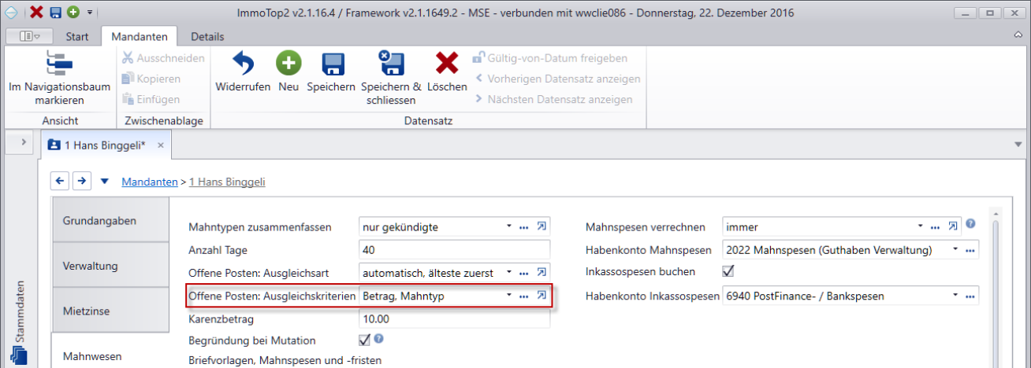
Task: Switch to the Start ribbon tab
Action: [x=76, y=36]
